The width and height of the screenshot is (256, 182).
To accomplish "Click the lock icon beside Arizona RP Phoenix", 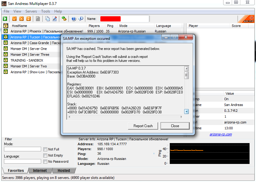I will [x=6, y=31].
